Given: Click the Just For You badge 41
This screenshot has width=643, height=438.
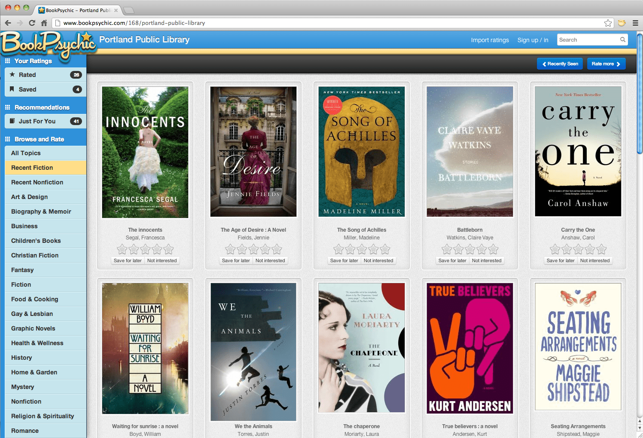Looking at the screenshot, I should coord(76,121).
